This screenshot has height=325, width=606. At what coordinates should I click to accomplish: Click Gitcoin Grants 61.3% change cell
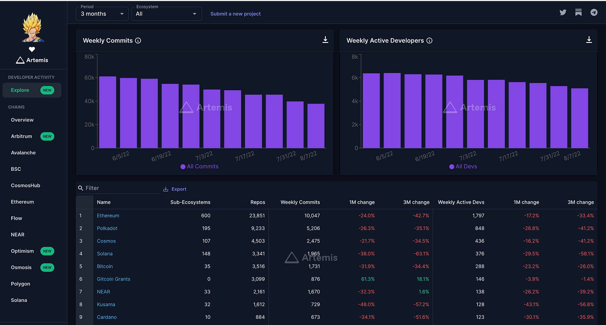click(x=368, y=279)
